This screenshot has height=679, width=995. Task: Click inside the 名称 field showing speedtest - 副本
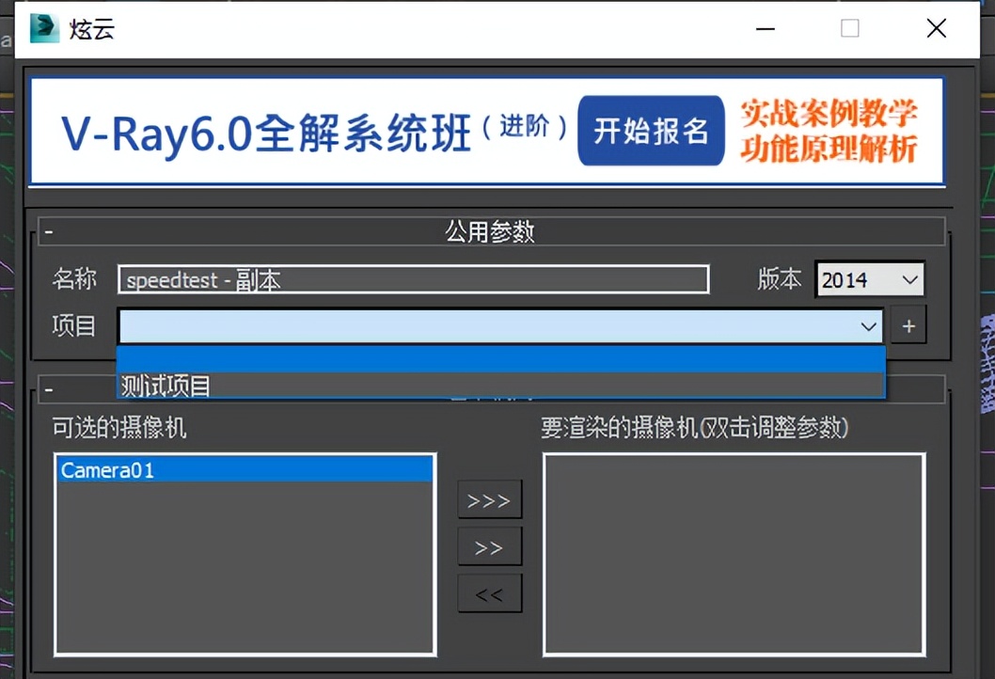click(x=412, y=278)
